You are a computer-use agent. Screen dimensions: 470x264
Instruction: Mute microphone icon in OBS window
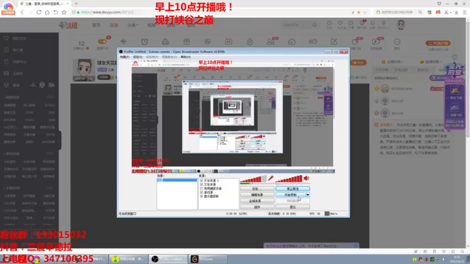click(x=271, y=178)
